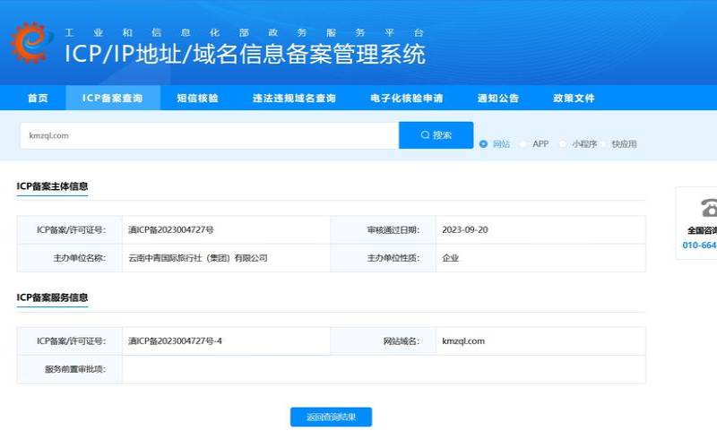Select the 快应用 radio option
The image size is (717, 448).
click(602, 144)
